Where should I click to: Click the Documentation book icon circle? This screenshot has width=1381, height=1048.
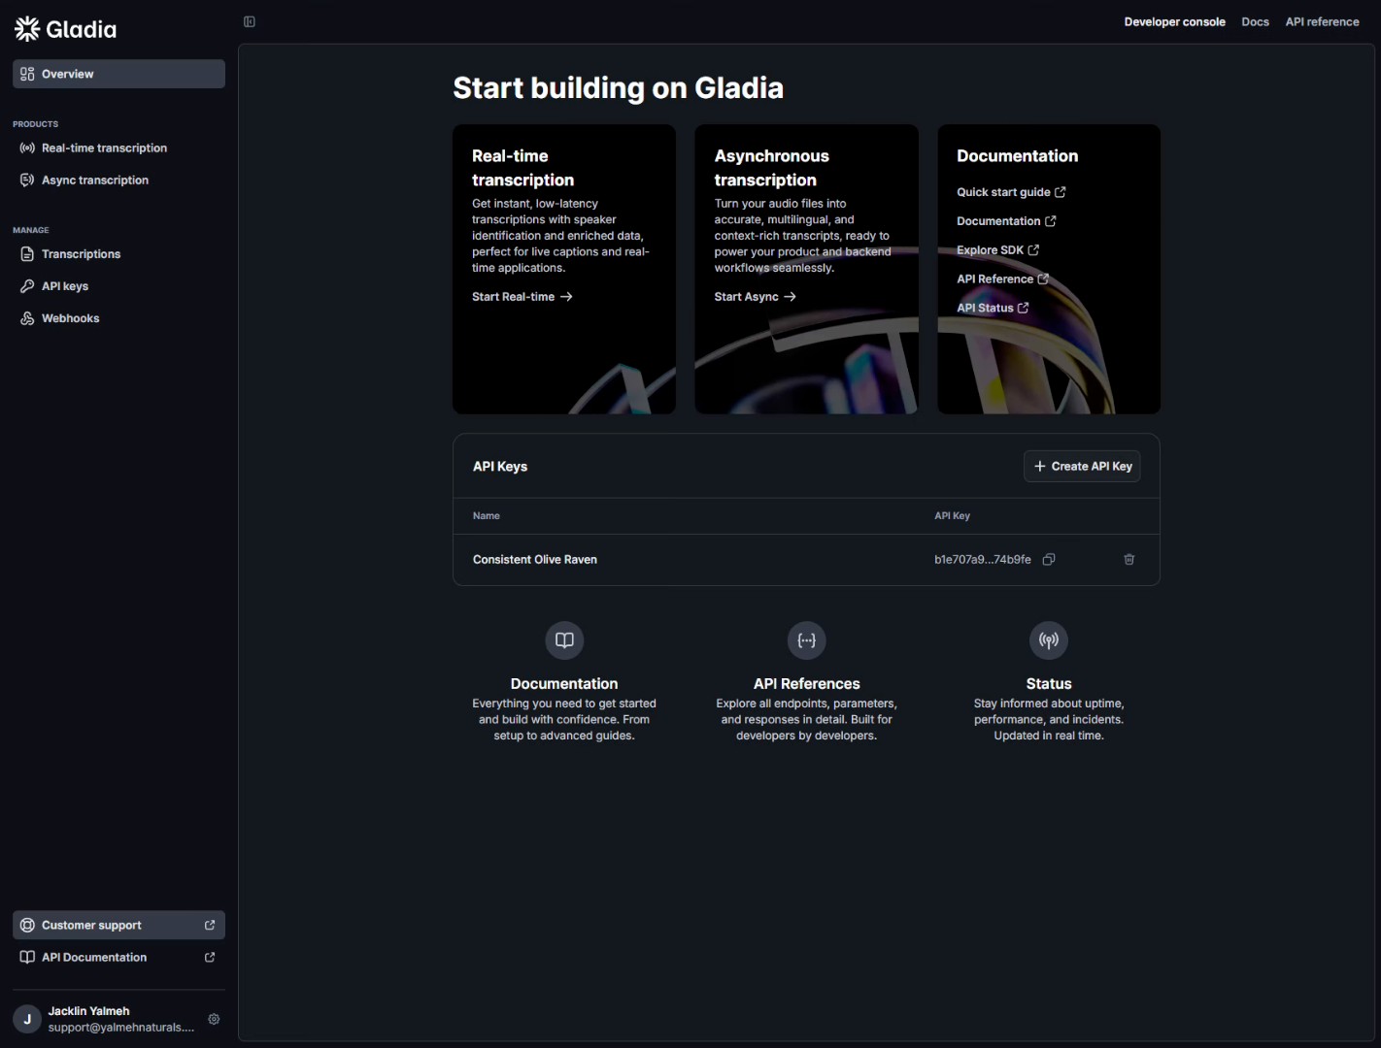564,640
